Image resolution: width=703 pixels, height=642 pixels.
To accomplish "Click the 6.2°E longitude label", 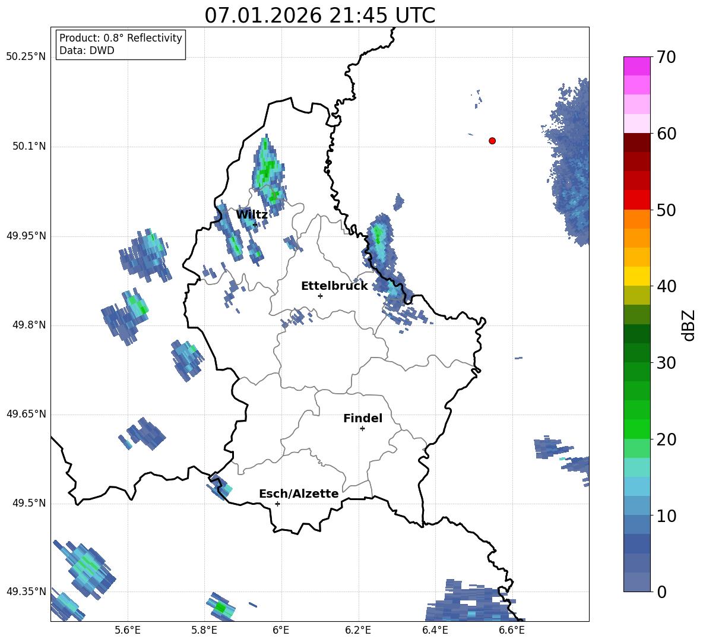I will click(358, 630).
